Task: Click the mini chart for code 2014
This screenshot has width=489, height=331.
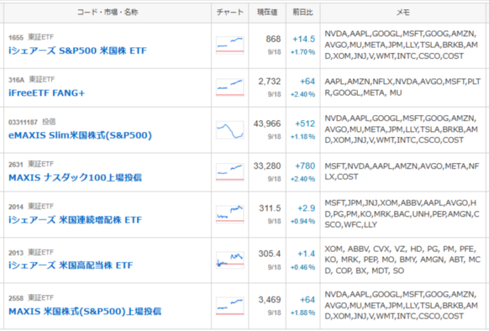Action: point(230,215)
